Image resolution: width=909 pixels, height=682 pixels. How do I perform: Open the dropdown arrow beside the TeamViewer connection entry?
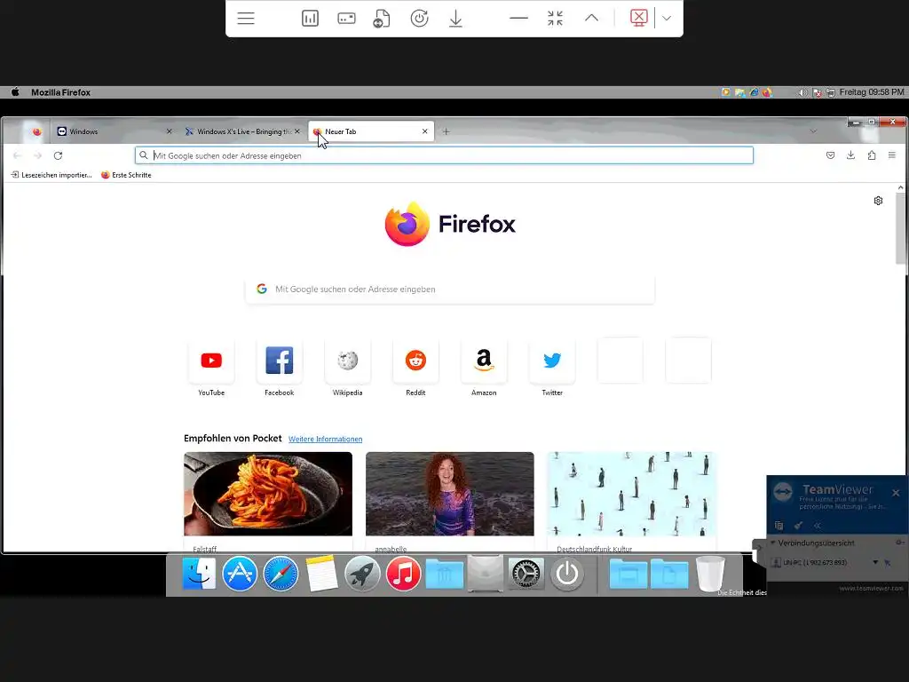[875, 562]
